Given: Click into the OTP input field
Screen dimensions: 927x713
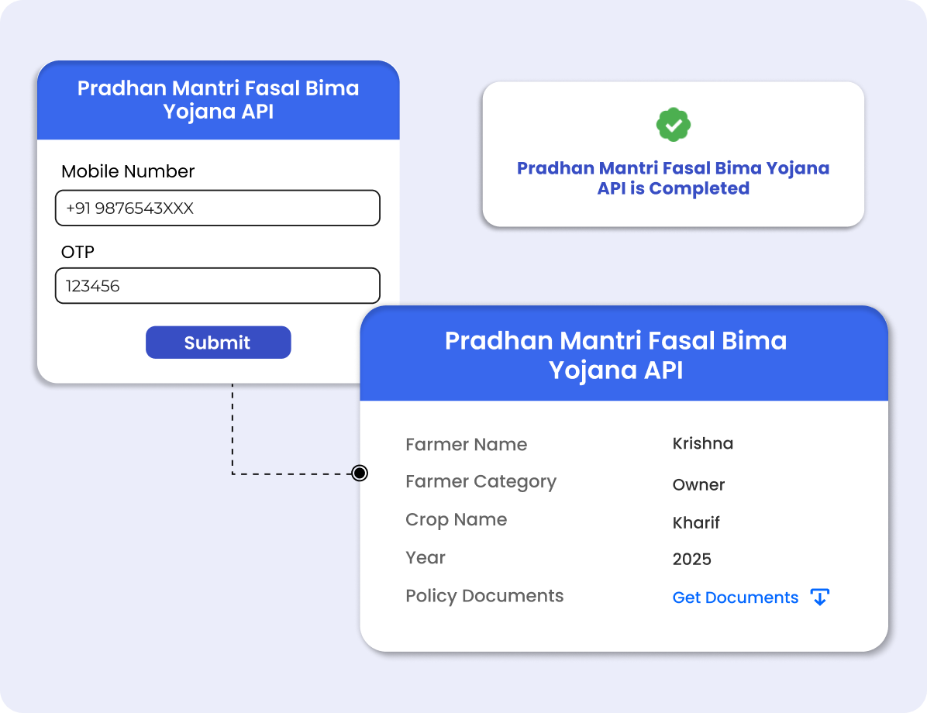Looking at the screenshot, I should tap(217, 286).
